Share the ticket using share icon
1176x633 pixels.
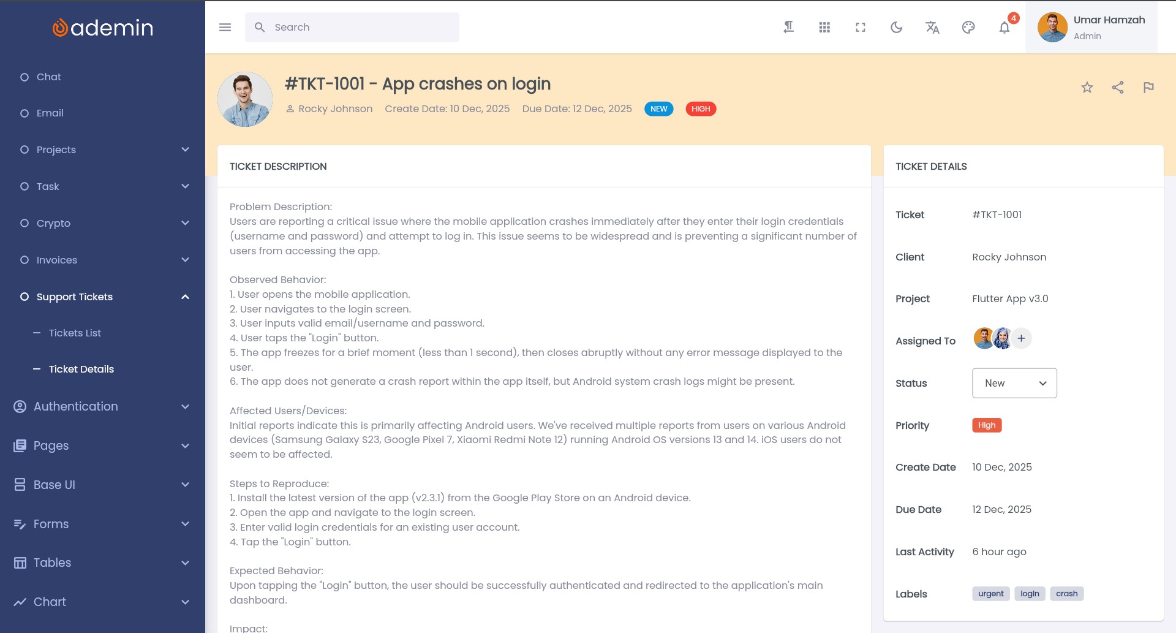click(1118, 88)
